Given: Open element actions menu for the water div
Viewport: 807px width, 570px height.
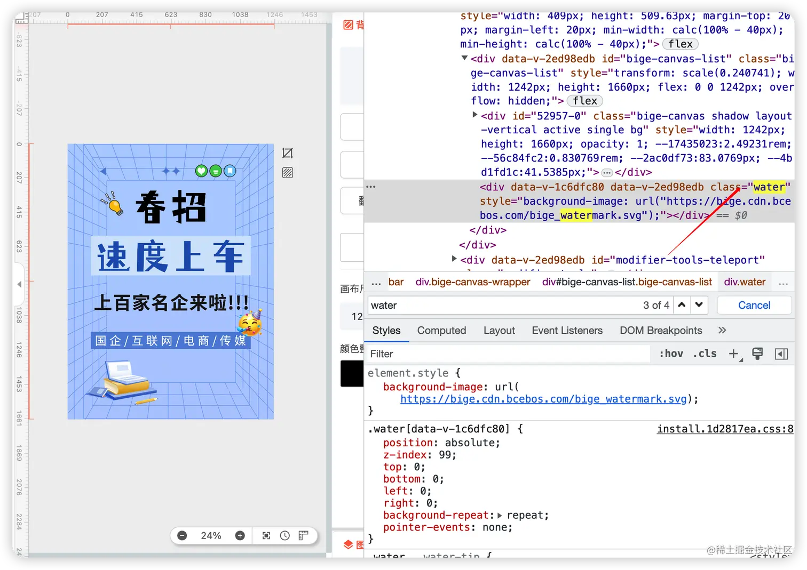Looking at the screenshot, I should [371, 187].
